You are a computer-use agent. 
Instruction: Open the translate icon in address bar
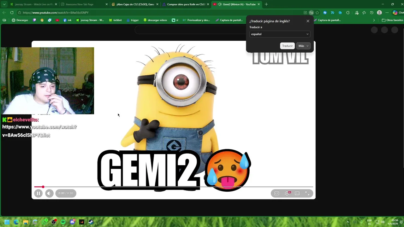tap(311, 13)
